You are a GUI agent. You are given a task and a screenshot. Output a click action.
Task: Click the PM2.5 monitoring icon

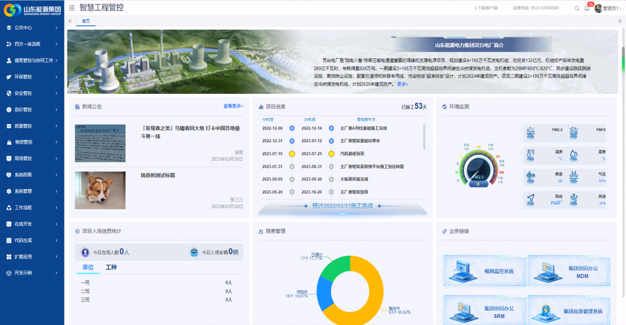[531, 132]
